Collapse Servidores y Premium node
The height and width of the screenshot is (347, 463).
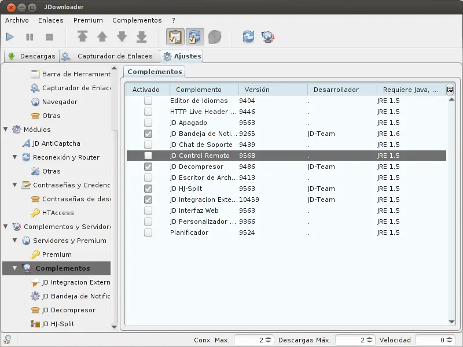pos(15,240)
